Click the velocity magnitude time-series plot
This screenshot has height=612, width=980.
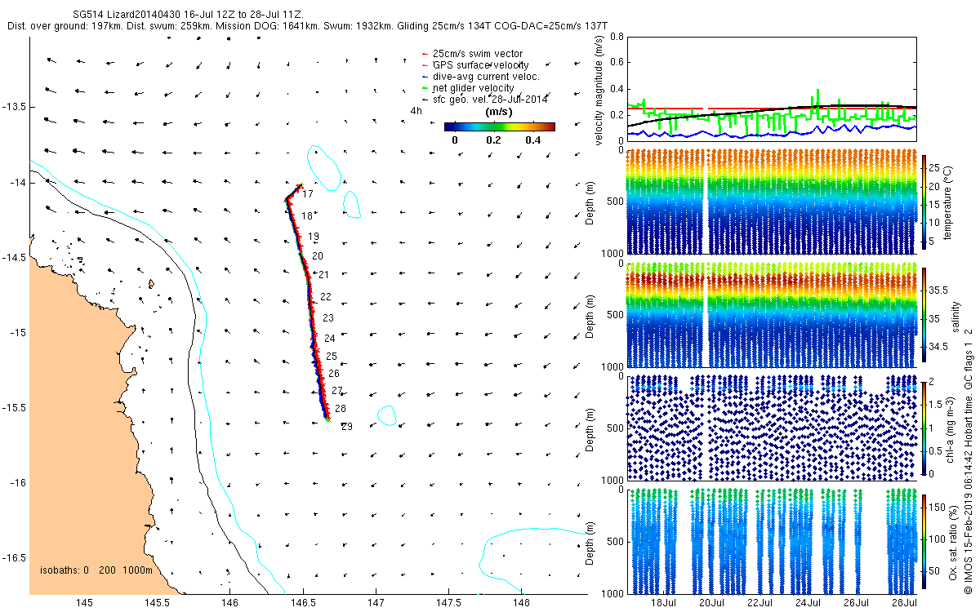click(771, 89)
